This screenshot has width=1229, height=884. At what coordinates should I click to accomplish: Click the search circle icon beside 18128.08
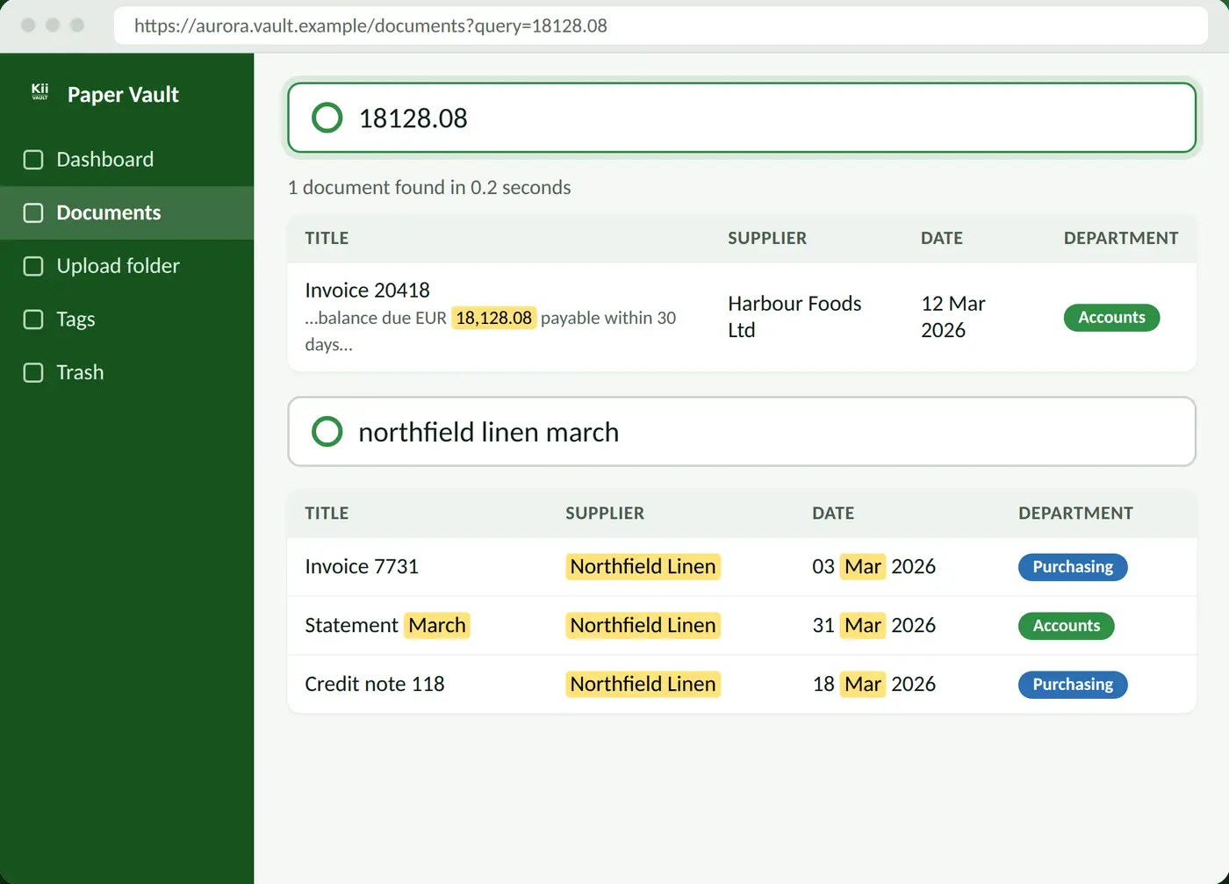(x=327, y=118)
